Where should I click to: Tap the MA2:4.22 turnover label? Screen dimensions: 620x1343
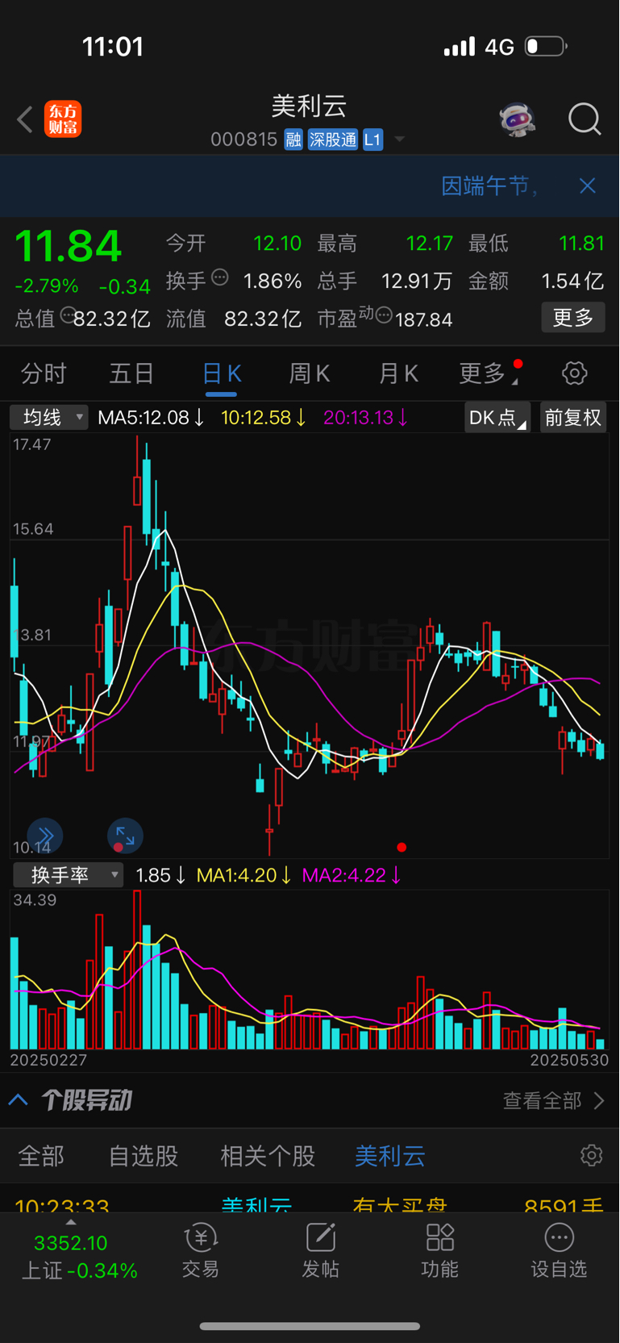351,875
